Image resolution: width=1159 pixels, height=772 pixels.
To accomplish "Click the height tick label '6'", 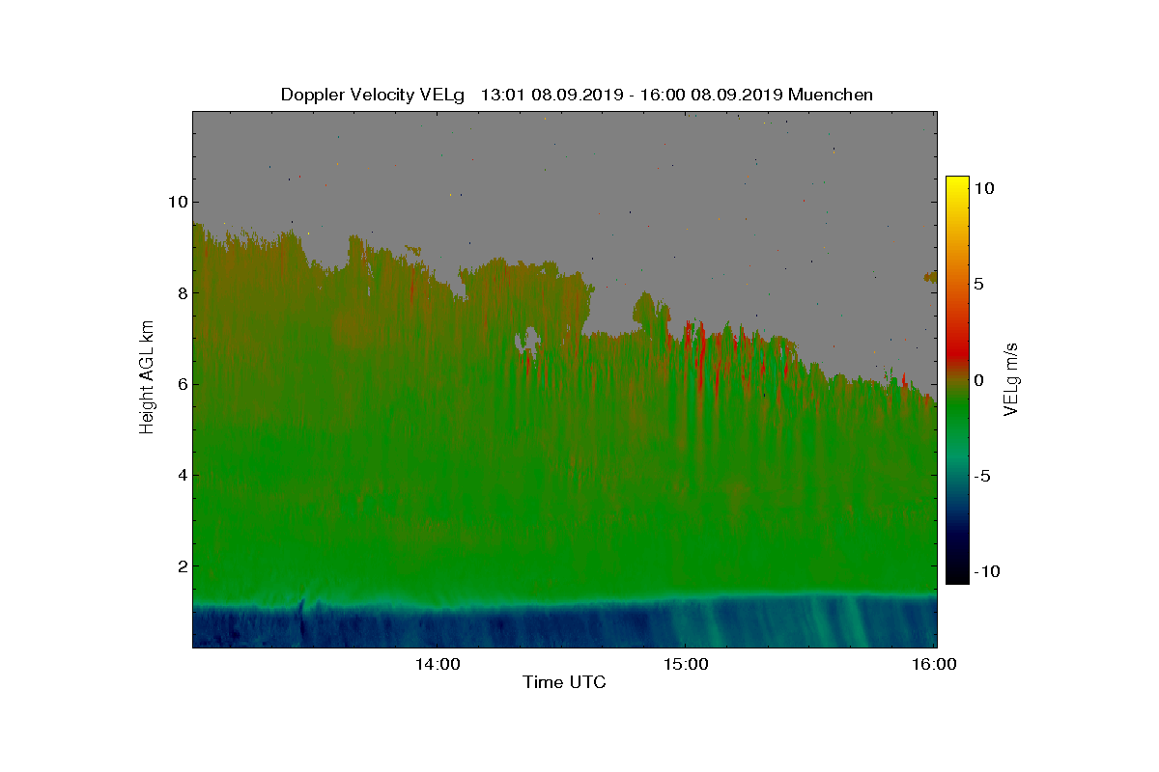I will (182, 384).
